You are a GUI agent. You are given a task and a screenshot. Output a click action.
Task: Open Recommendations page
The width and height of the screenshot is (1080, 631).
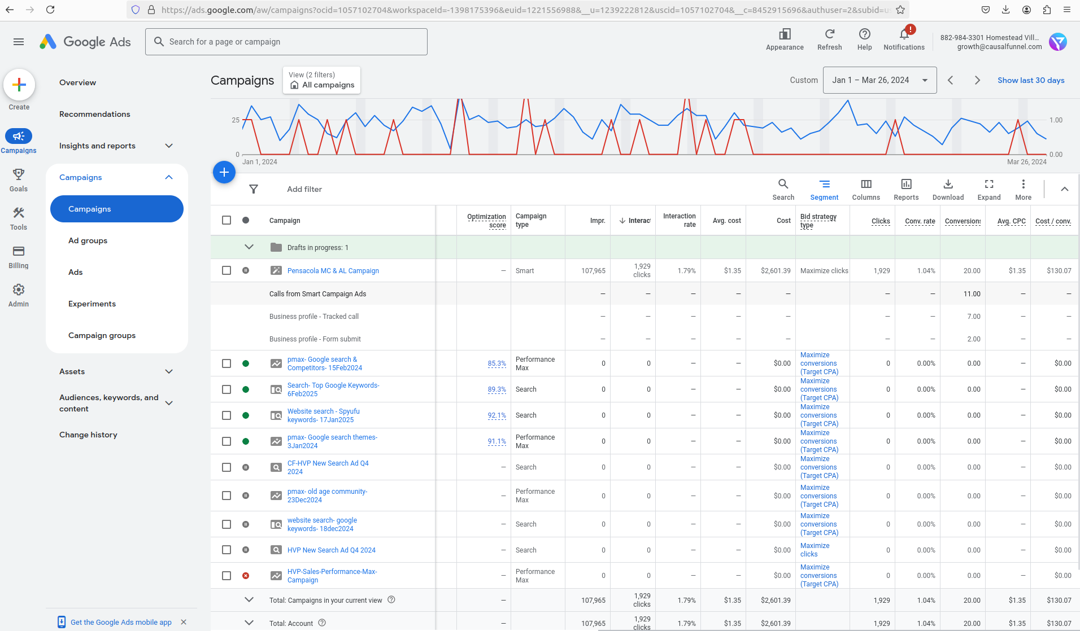pos(95,114)
